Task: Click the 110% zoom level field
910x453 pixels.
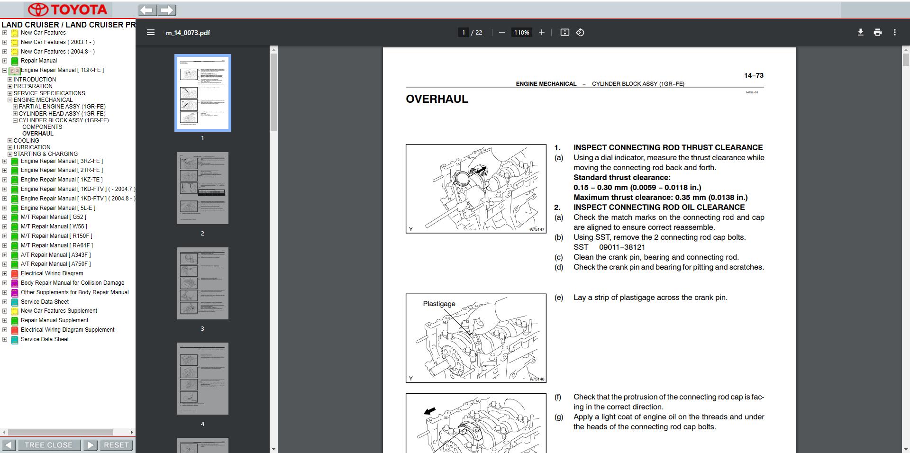Action: pos(522,32)
